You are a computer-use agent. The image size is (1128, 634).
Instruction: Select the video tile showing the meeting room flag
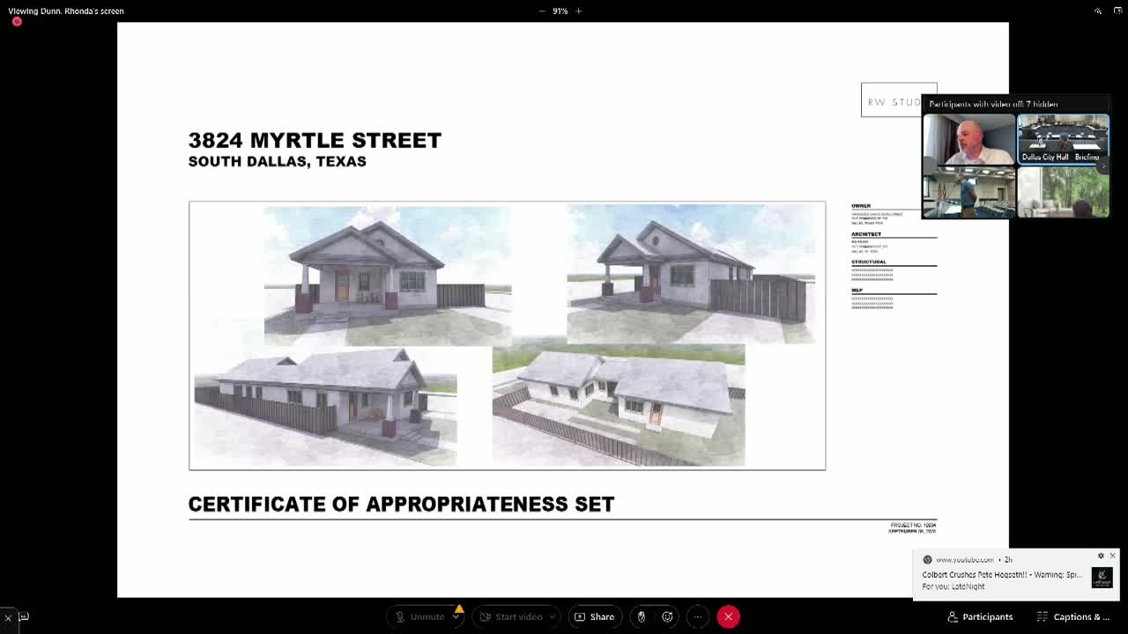click(x=968, y=191)
